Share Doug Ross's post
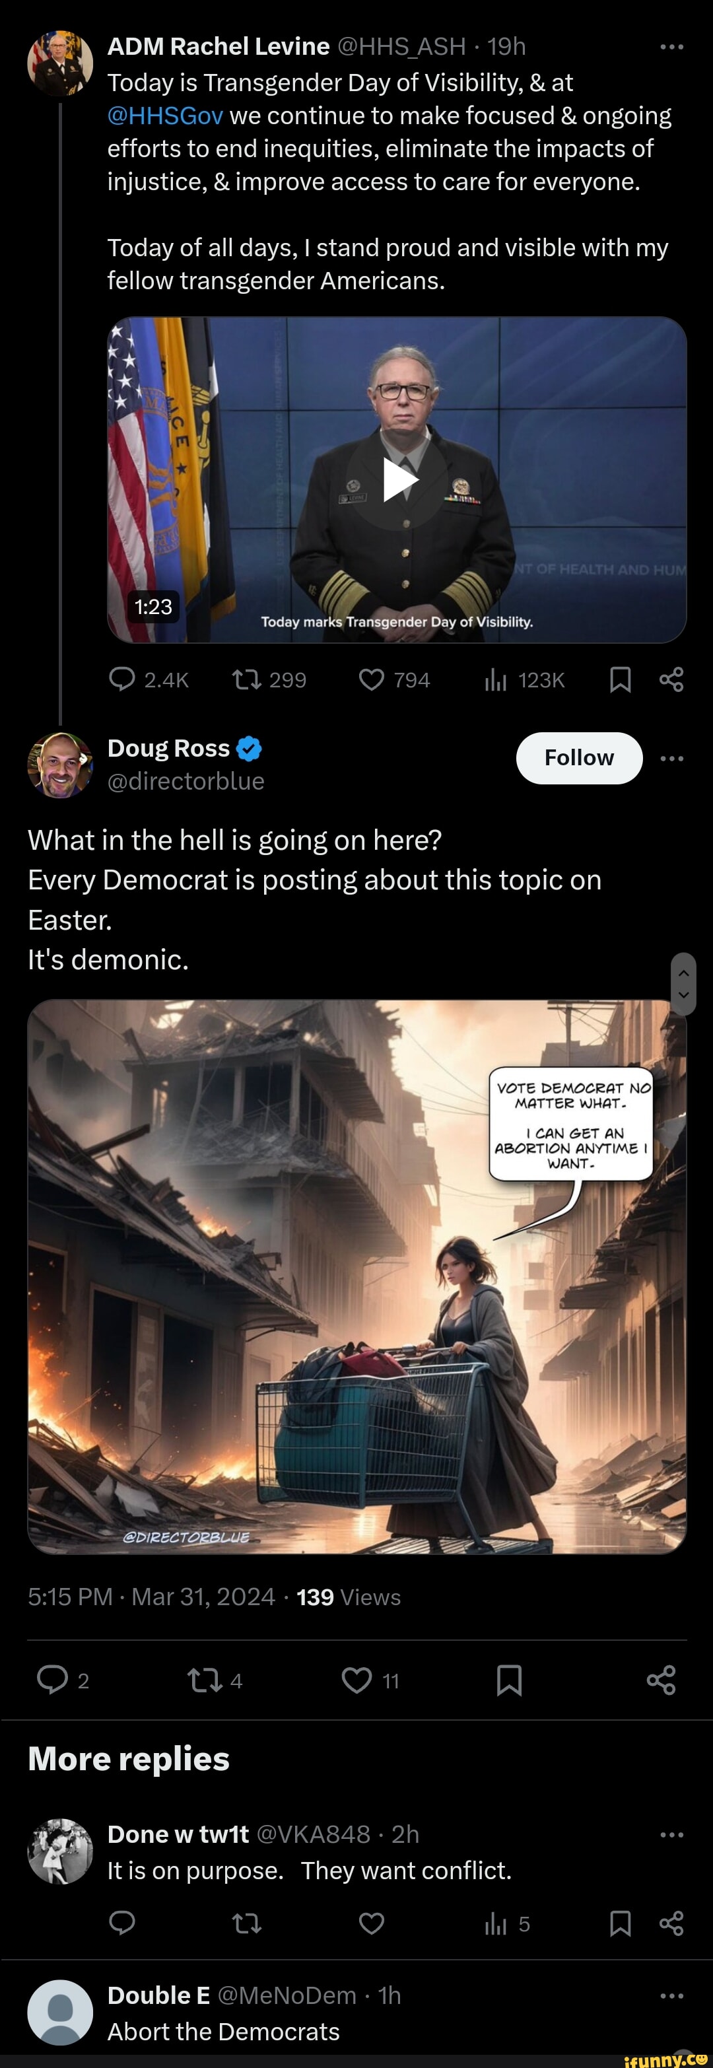The height and width of the screenshot is (2068, 713). tap(661, 1680)
